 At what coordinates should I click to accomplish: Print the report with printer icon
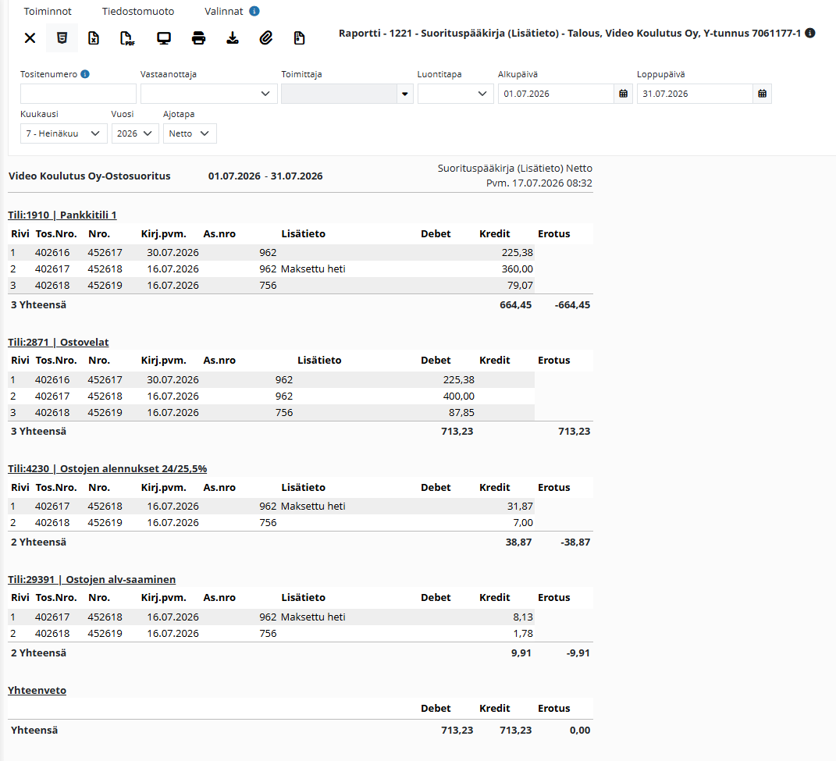(198, 38)
